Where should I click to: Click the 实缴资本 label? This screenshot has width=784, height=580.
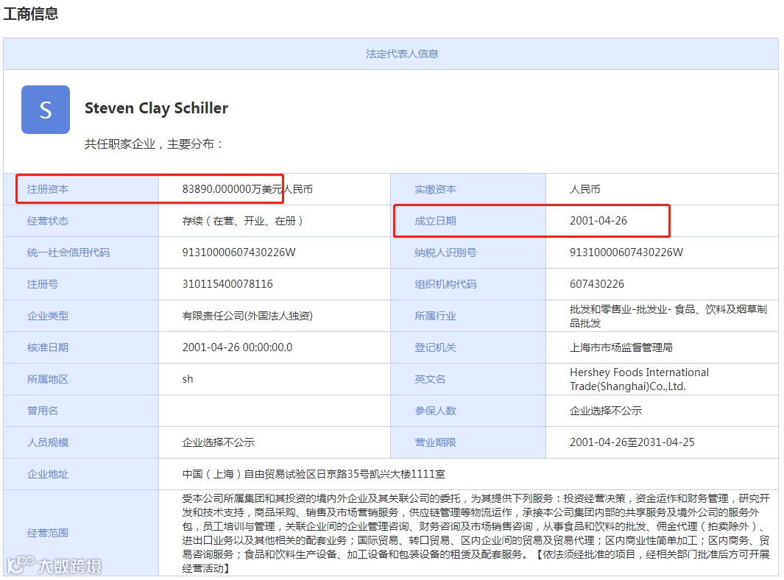(435, 189)
